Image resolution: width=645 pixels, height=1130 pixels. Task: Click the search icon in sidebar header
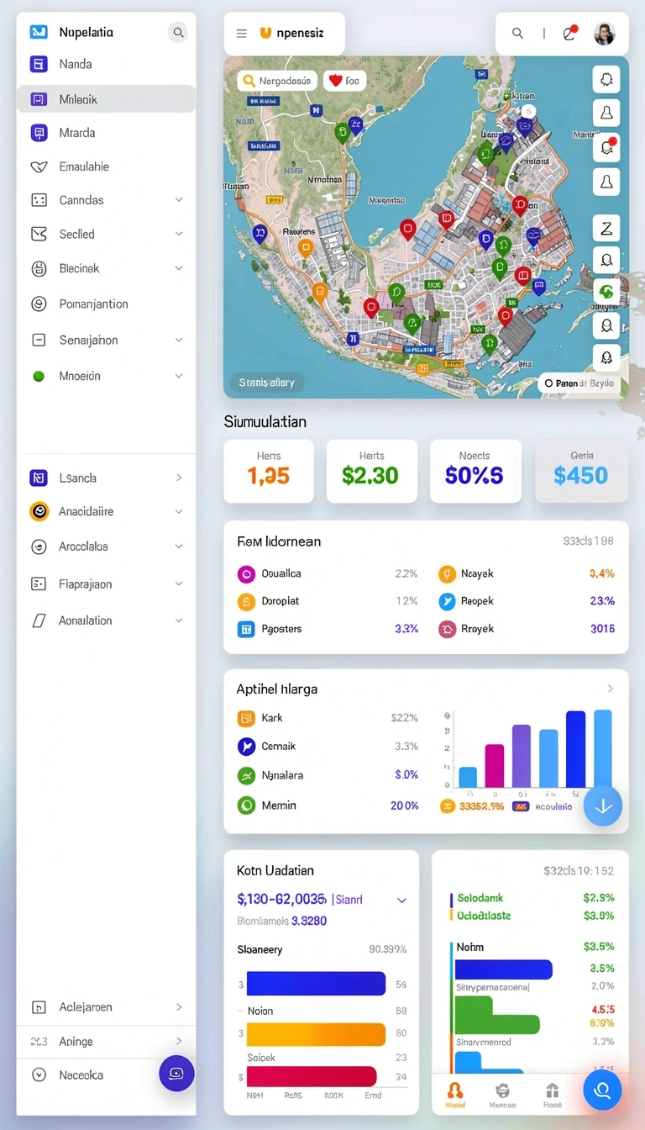click(178, 33)
